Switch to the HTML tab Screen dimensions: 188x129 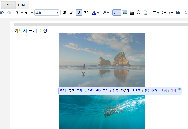(22, 5)
